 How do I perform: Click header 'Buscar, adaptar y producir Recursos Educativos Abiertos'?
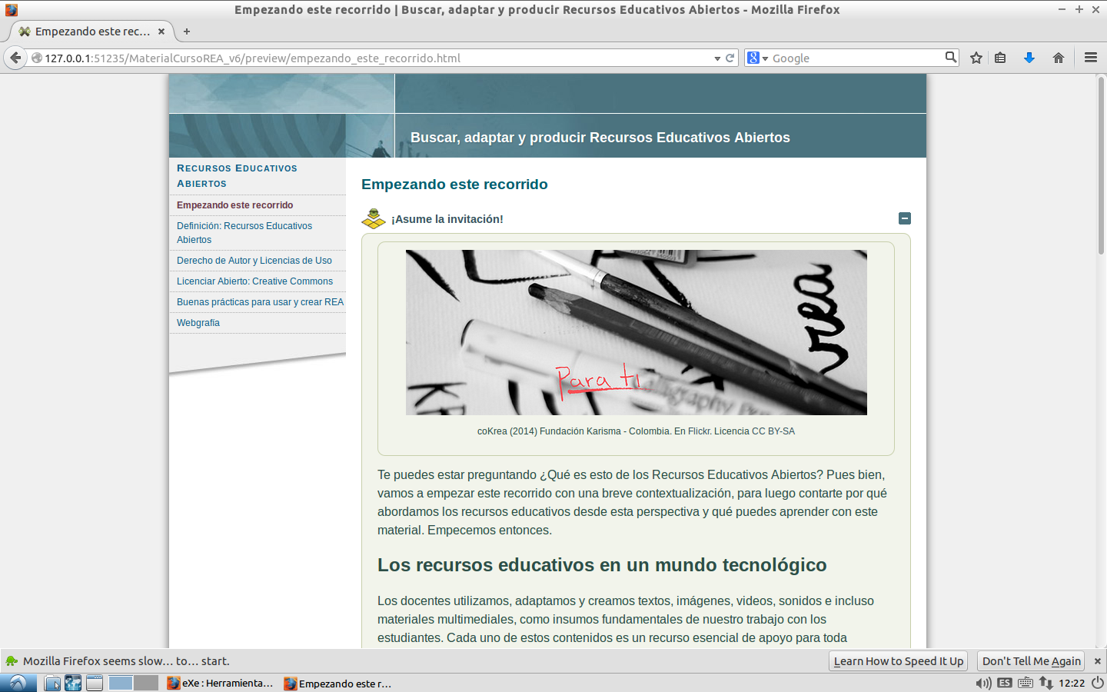click(x=600, y=138)
